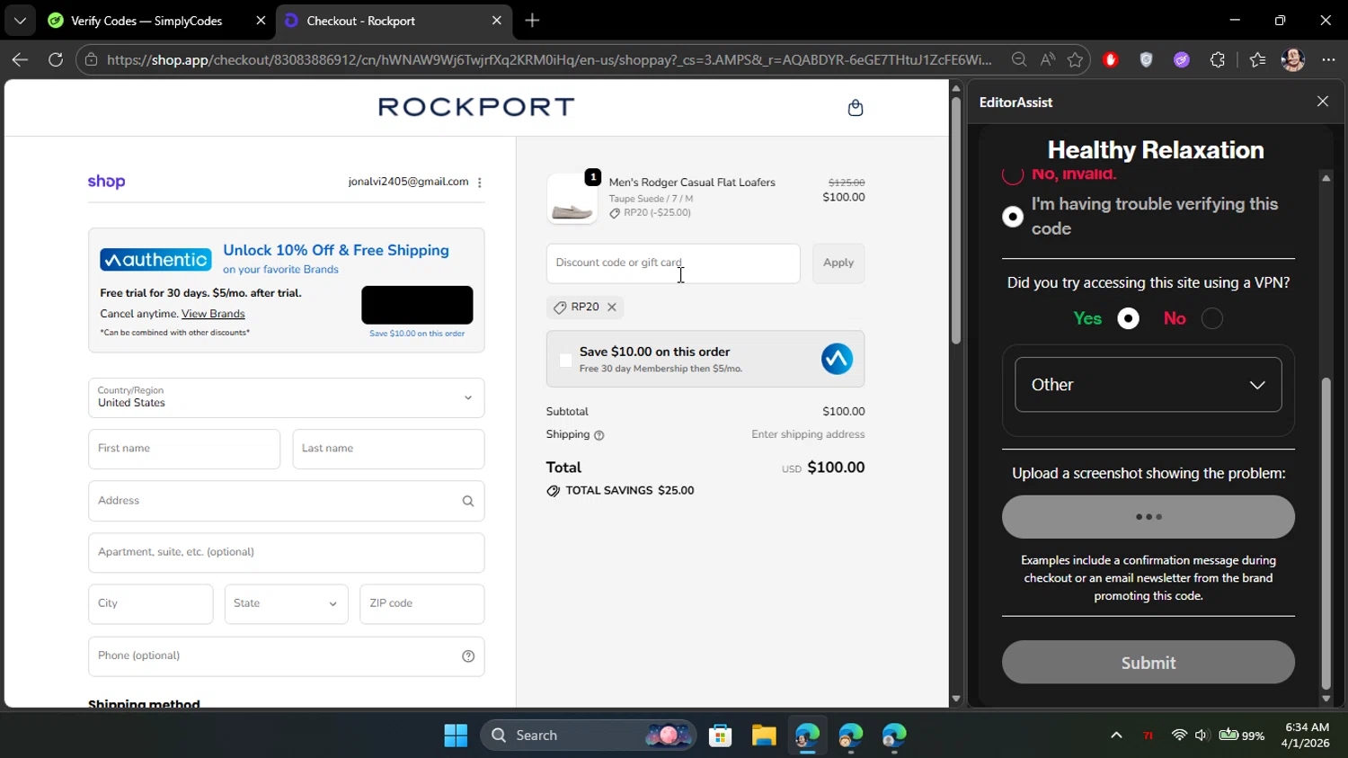Open Microsoft Store from taskbar
Image resolution: width=1348 pixels, height=758 pixels.
pos(721,736)
